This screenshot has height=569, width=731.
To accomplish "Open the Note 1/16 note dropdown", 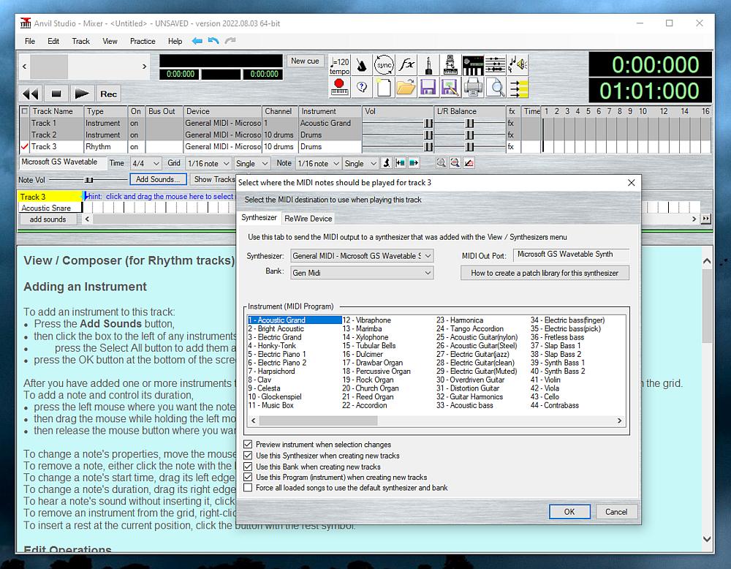I will point(318,163).
